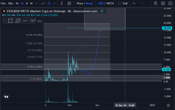Click the TradingView logo button

6,97
